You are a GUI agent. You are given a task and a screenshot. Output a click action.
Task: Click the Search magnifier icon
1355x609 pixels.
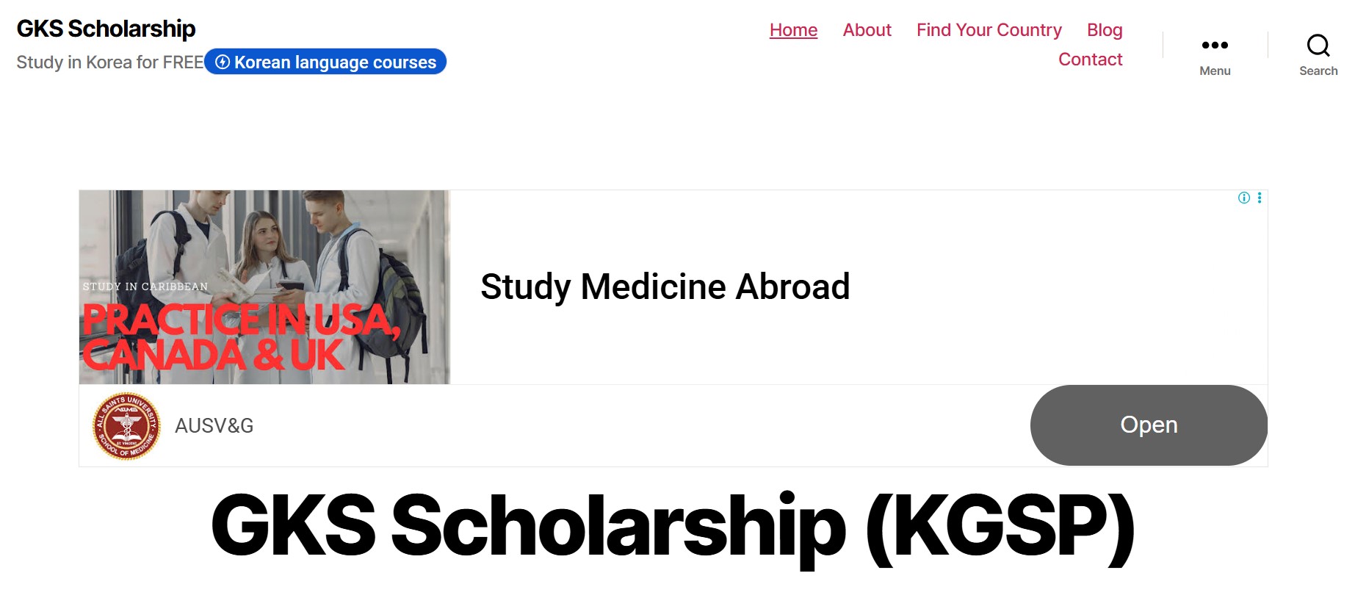(1318, 46)
